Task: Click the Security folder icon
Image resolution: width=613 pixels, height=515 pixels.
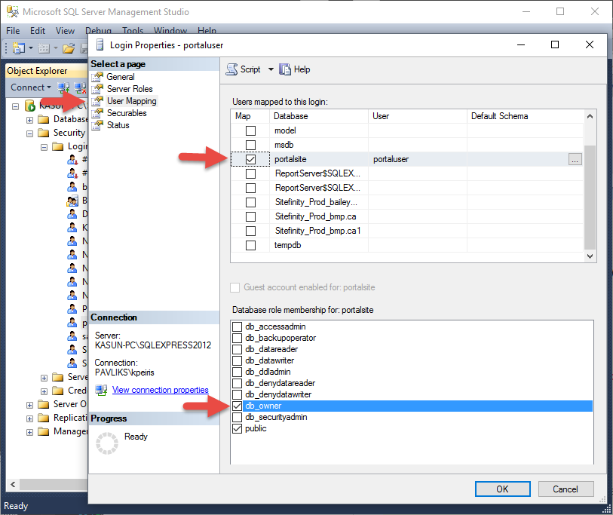Action: click(44, 133)
